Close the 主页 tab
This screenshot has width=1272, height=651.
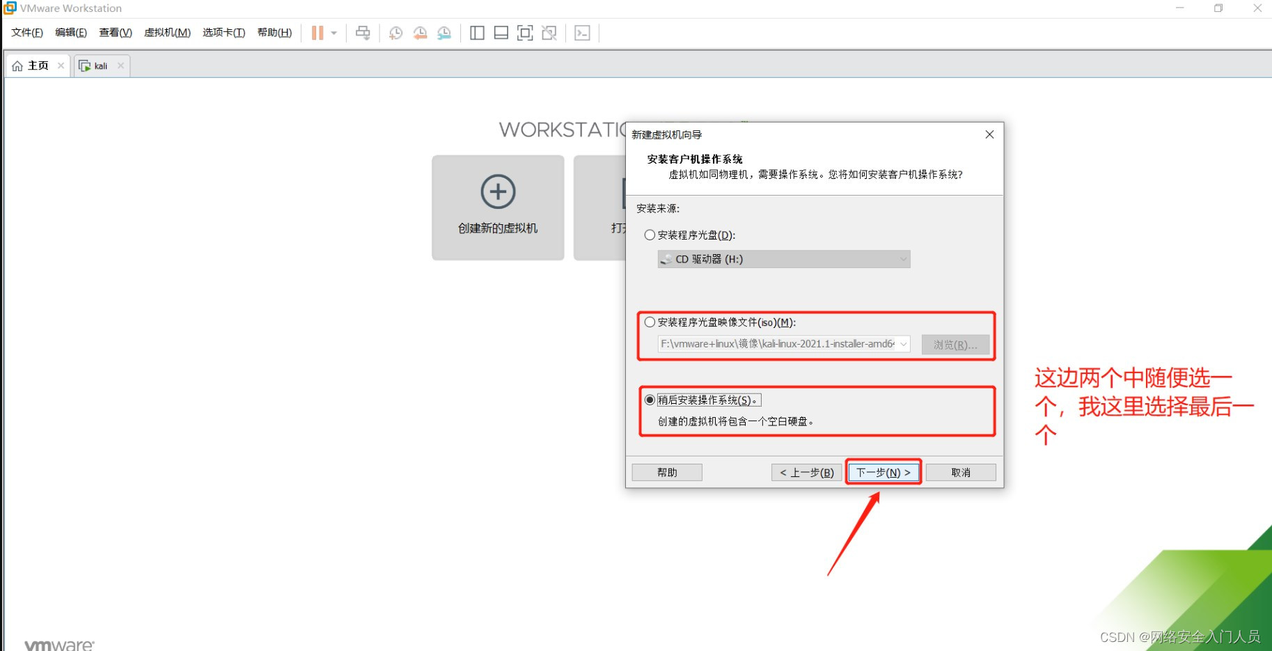(61, 65)
